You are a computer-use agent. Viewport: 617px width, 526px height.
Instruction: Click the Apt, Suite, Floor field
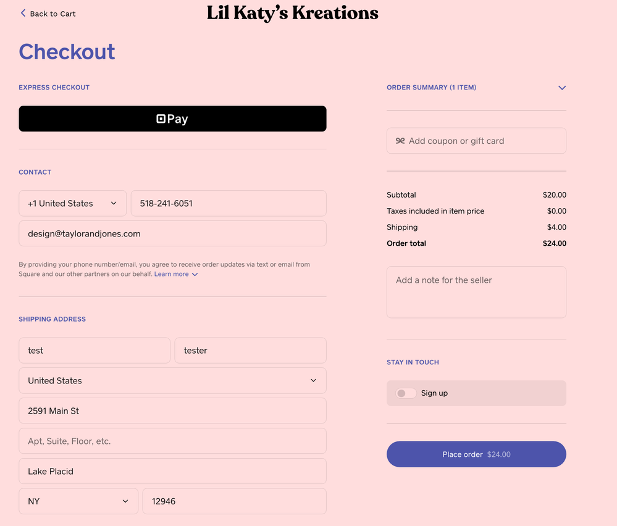point(172,441)
